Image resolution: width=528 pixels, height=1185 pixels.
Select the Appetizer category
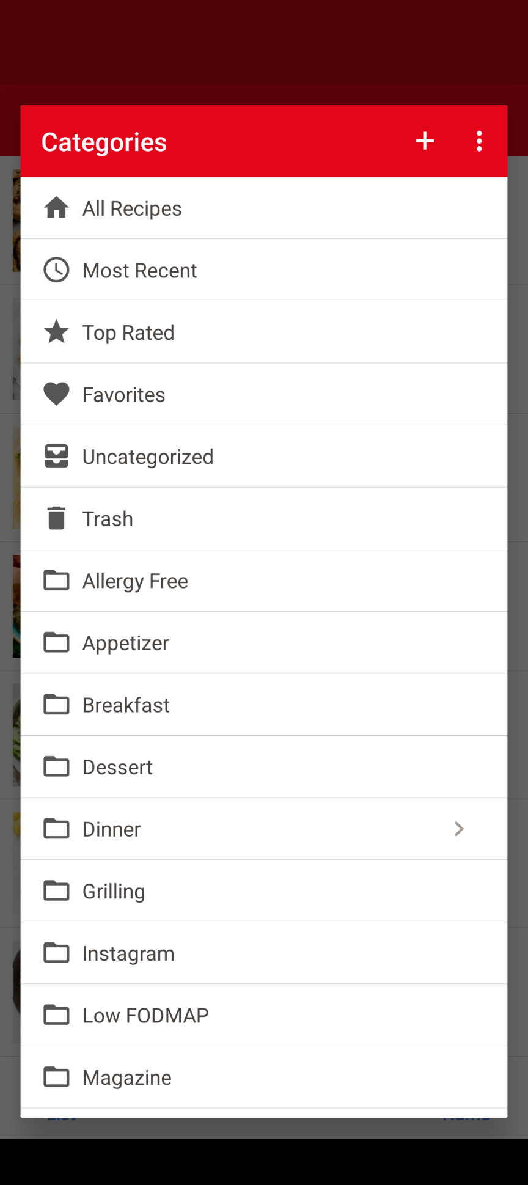click(x=125, y=643)
